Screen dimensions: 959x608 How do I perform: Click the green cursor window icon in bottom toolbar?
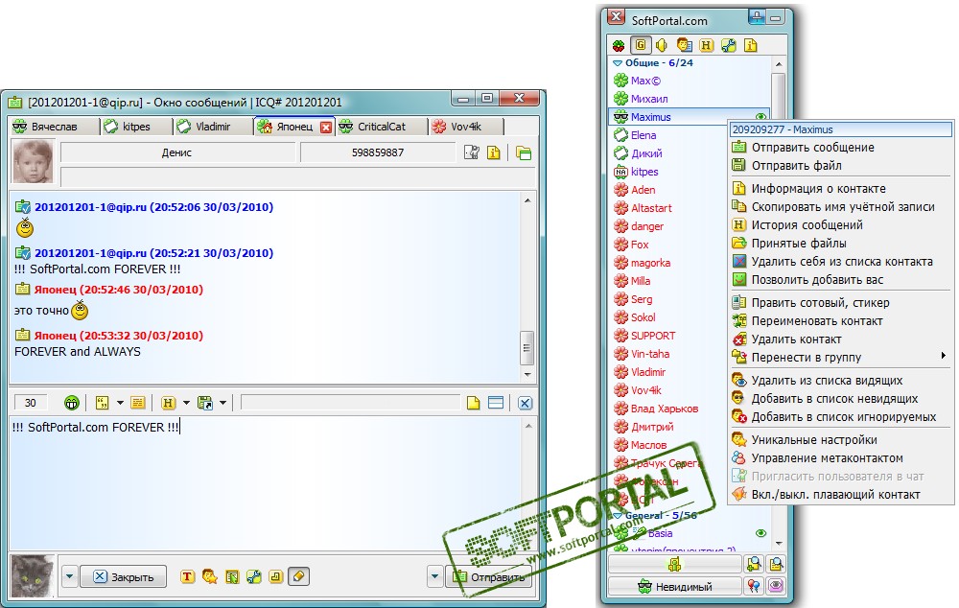(232, 576)
